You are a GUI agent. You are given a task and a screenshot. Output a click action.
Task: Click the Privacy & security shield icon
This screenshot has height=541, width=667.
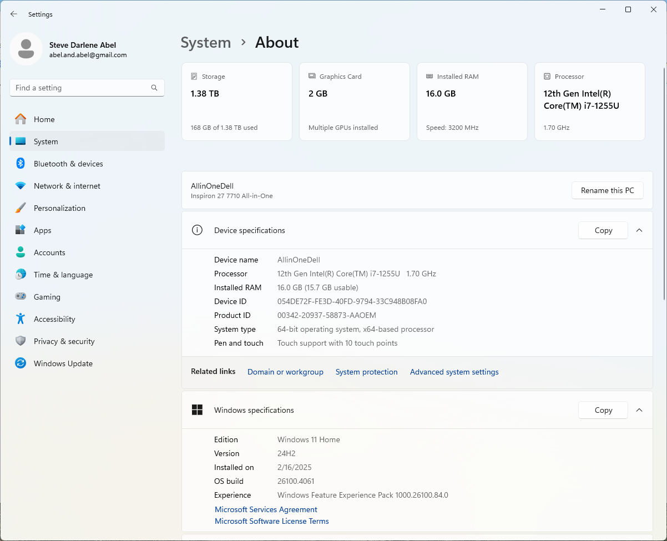click(x=21, y=341)
